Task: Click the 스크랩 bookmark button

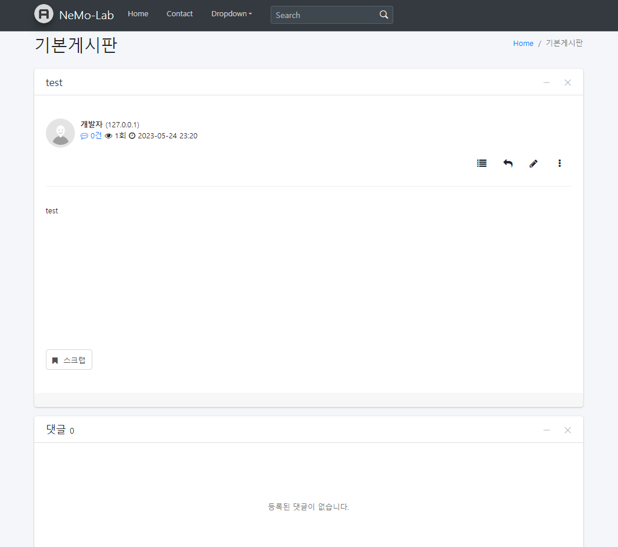Action: point(69,360)
